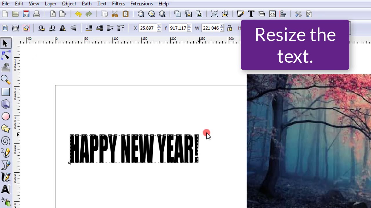Activate the Text tool in toolbox

(6, 190)
